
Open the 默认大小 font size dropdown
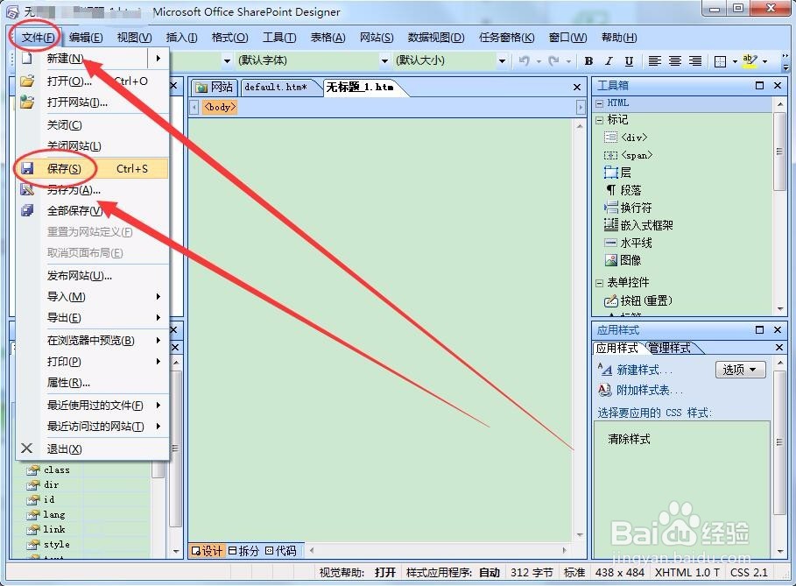tap(502, 61)
